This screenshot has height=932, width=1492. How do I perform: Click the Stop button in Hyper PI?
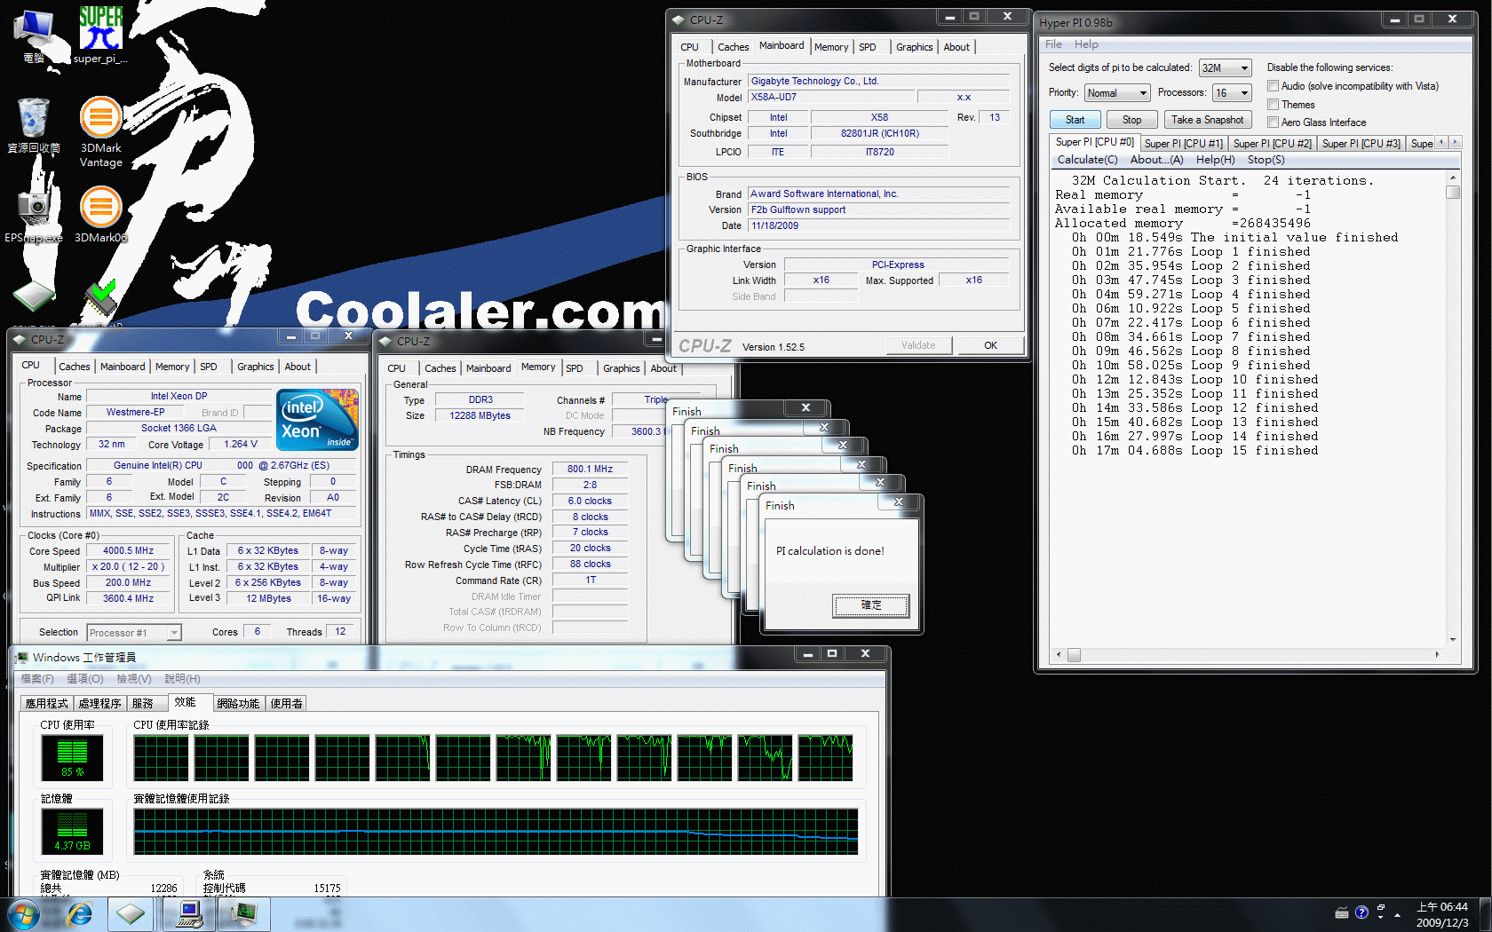pos(1131,120)
